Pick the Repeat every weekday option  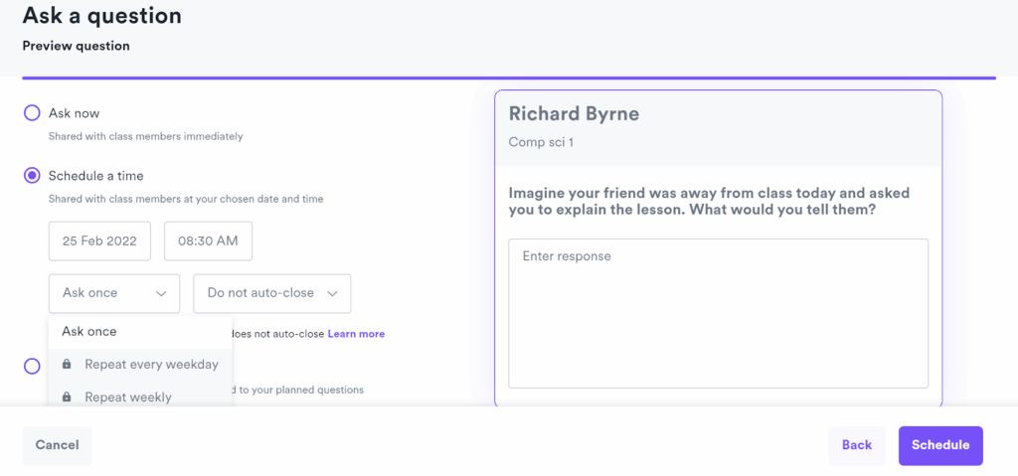tap(151, 365)
